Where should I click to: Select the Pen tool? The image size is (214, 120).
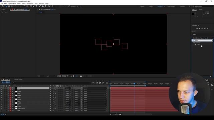tap(33, 6)
